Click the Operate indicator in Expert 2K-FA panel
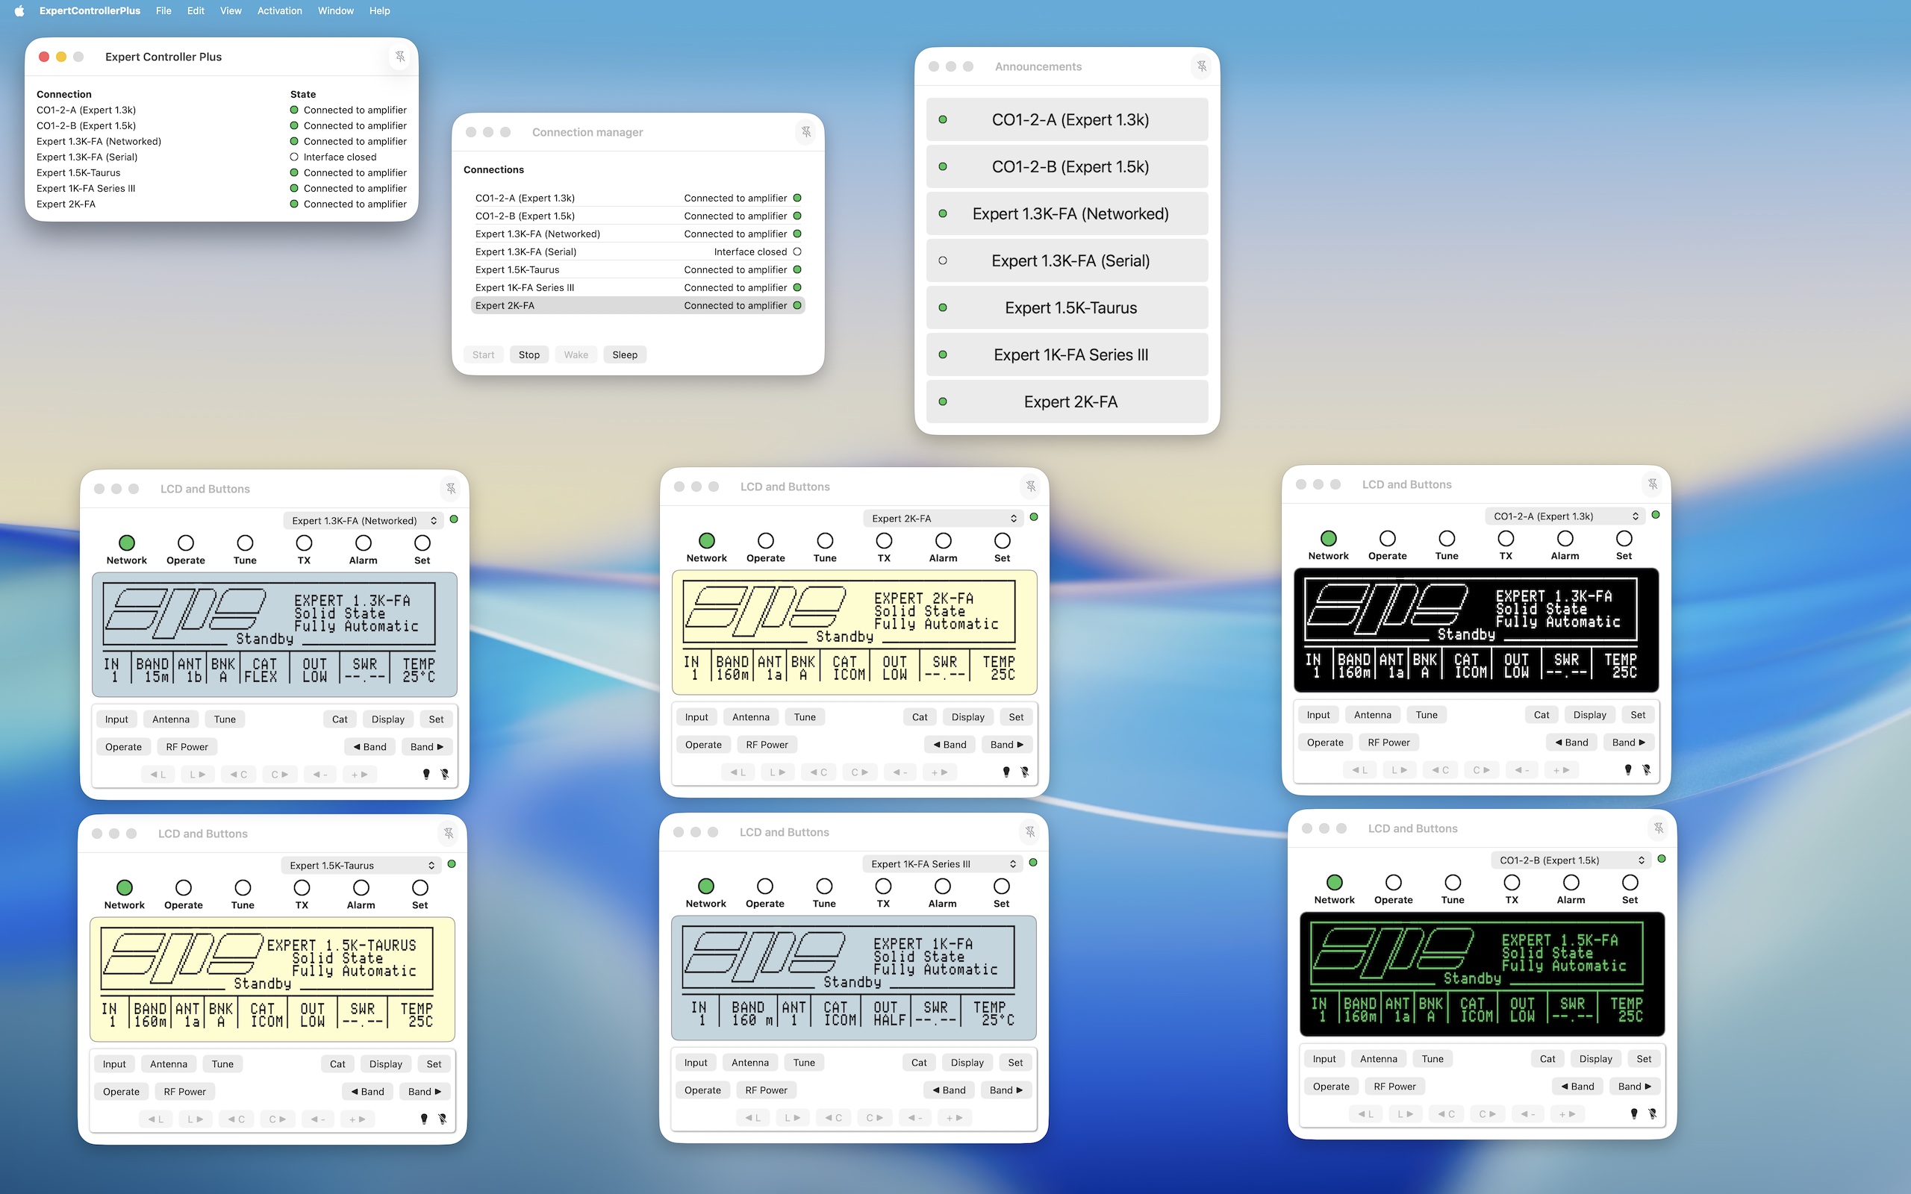The image size is (1911, 1194). pos(765,541)
